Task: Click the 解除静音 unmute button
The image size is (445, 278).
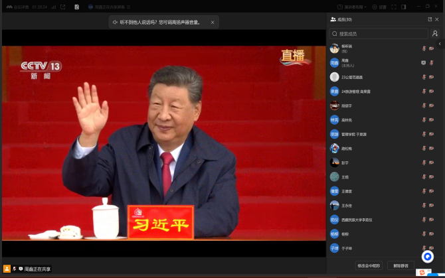Action: [x=400, y=265]
